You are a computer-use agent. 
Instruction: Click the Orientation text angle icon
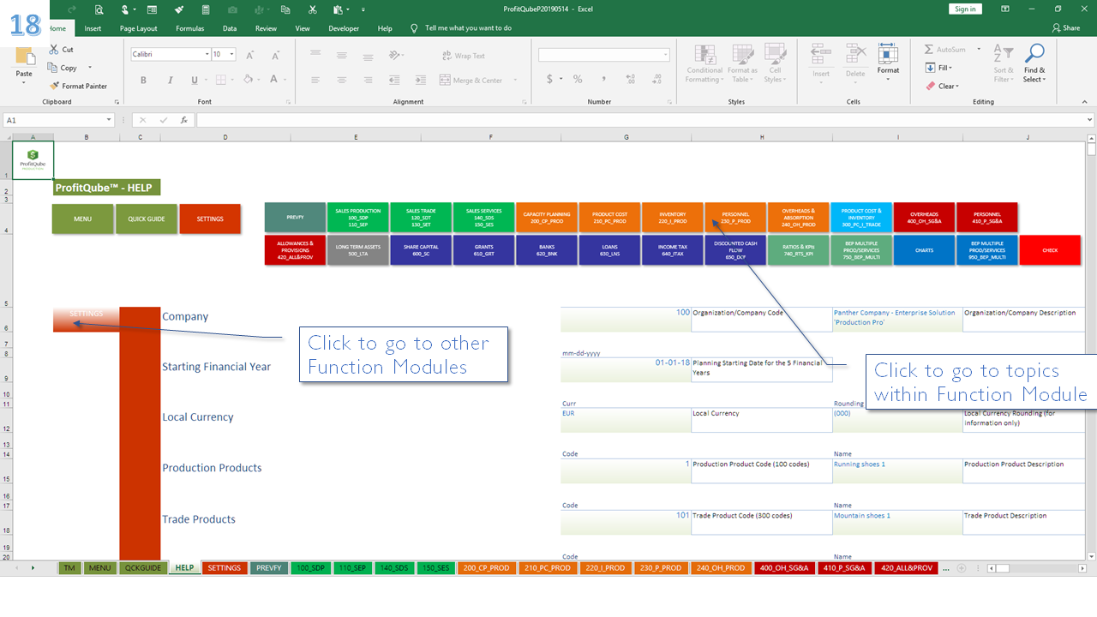395,55
